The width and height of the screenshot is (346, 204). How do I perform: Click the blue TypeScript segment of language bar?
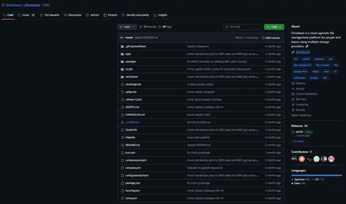pyautogui.click(x=316, y=175)
